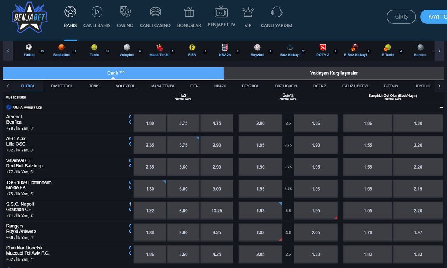Choose DOTA 2 in the sports carousel
Image resolution: width=447 pixels, height=268 pixels.
pos(323,51)
